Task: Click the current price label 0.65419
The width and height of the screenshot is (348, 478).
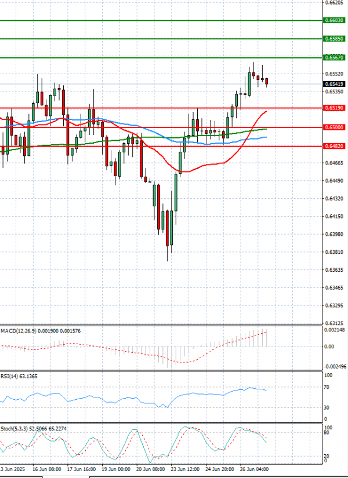Action: pyautogui.click(x=334, y=84)
